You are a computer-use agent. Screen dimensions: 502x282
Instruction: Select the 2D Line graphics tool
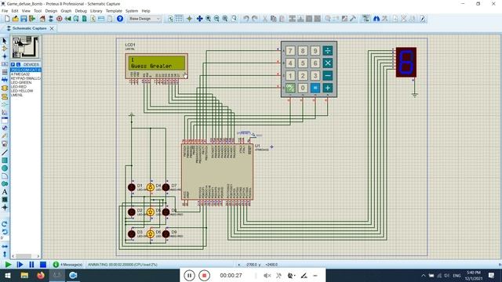[x=5, y=153]
